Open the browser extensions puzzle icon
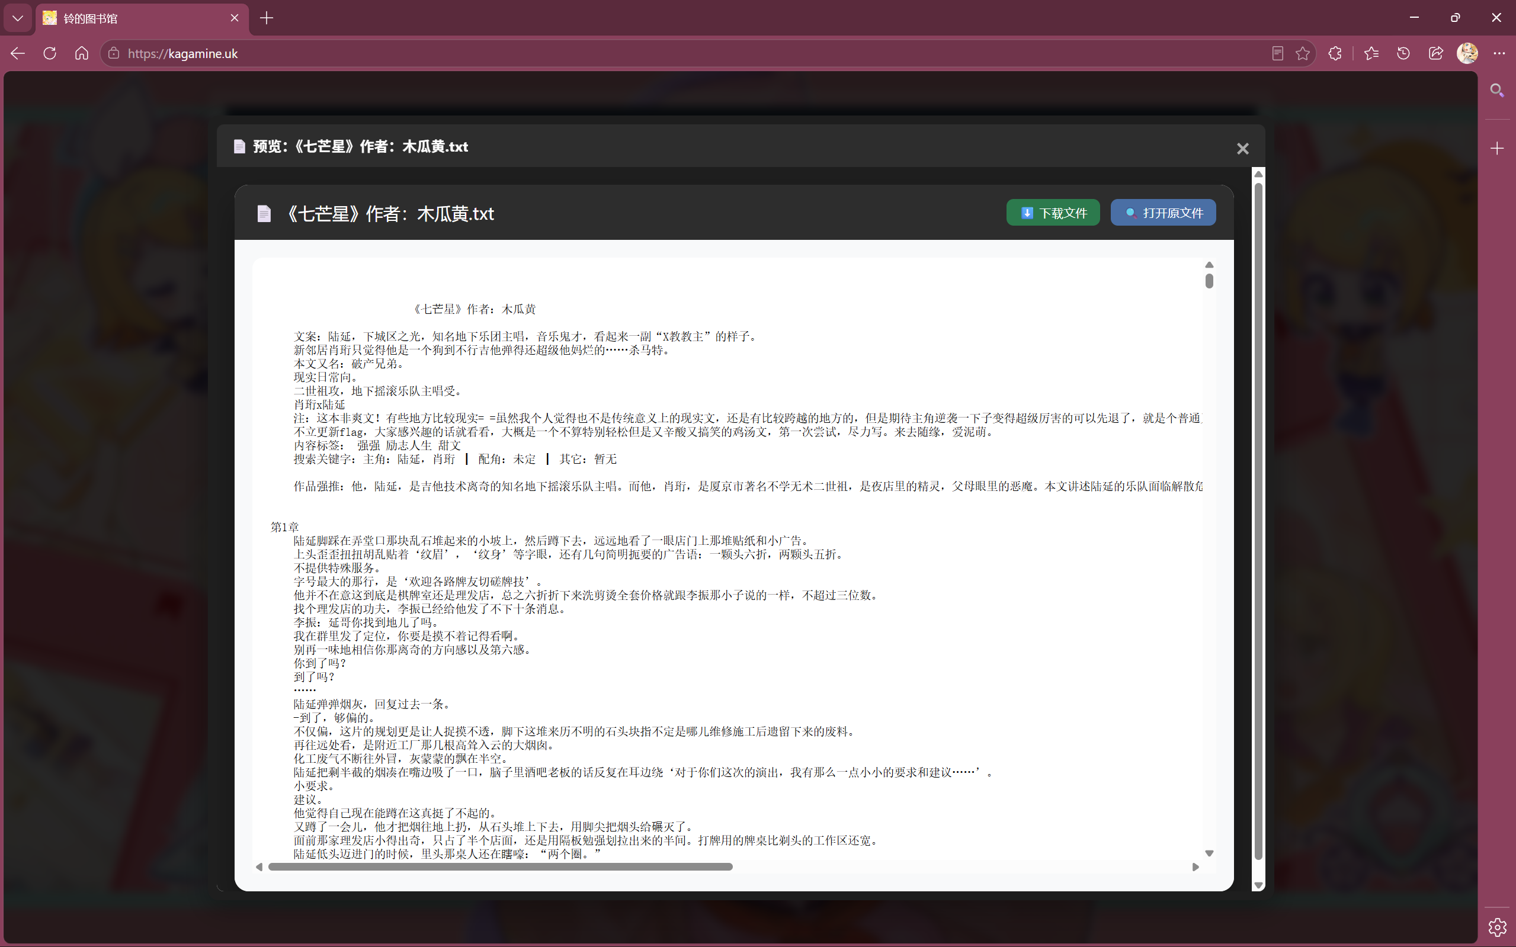The height and width of the screenshot is (947, 1516). click(1335, 53)
